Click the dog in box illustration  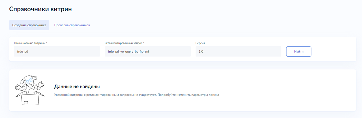[30, 90]
